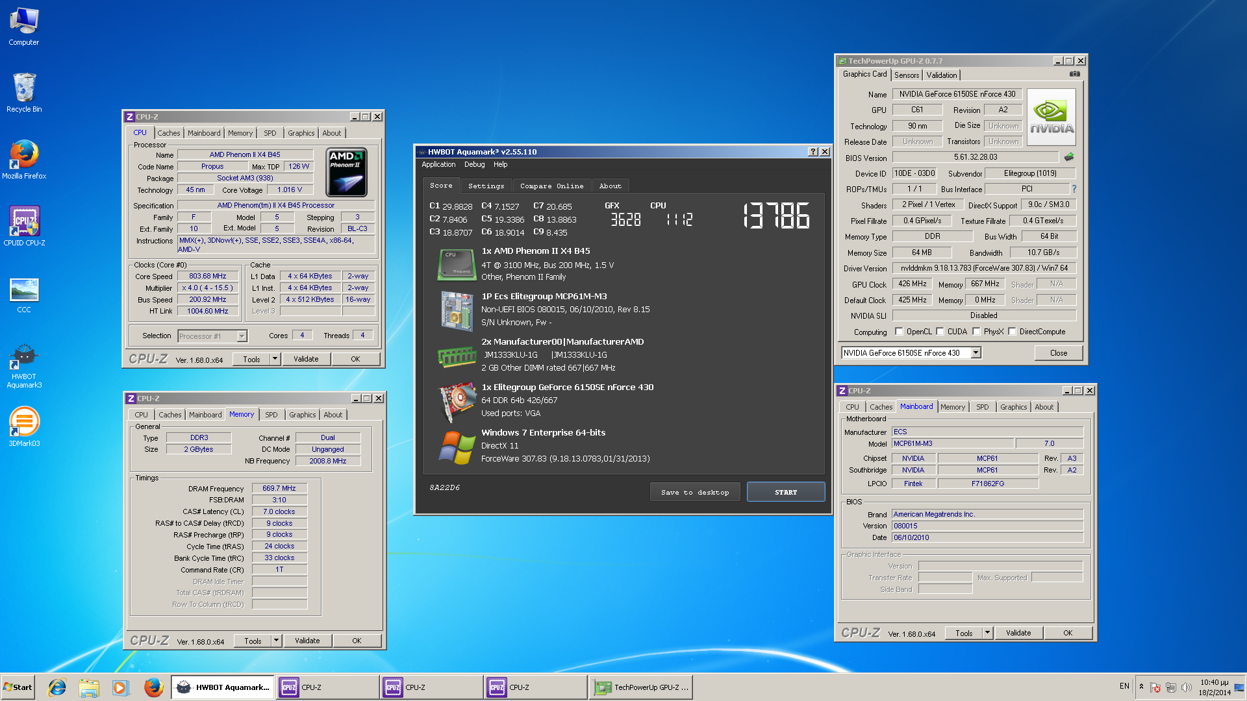
Task: Click the RAM module icon in Aquamark
Action: click(x=457, y=356)
